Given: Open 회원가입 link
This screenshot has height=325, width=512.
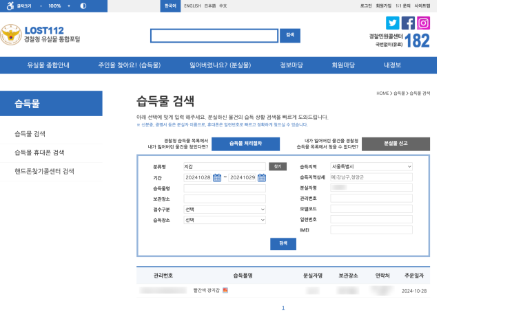Looking at the screenshot, I should point(383,6).
